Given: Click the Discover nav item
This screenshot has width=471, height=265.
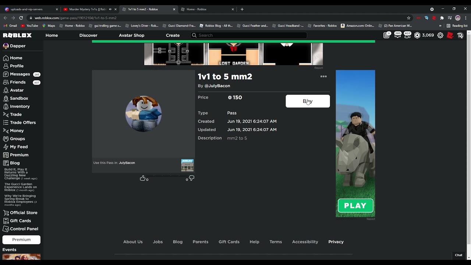Looking at the screenshot, I should (88, 35).
